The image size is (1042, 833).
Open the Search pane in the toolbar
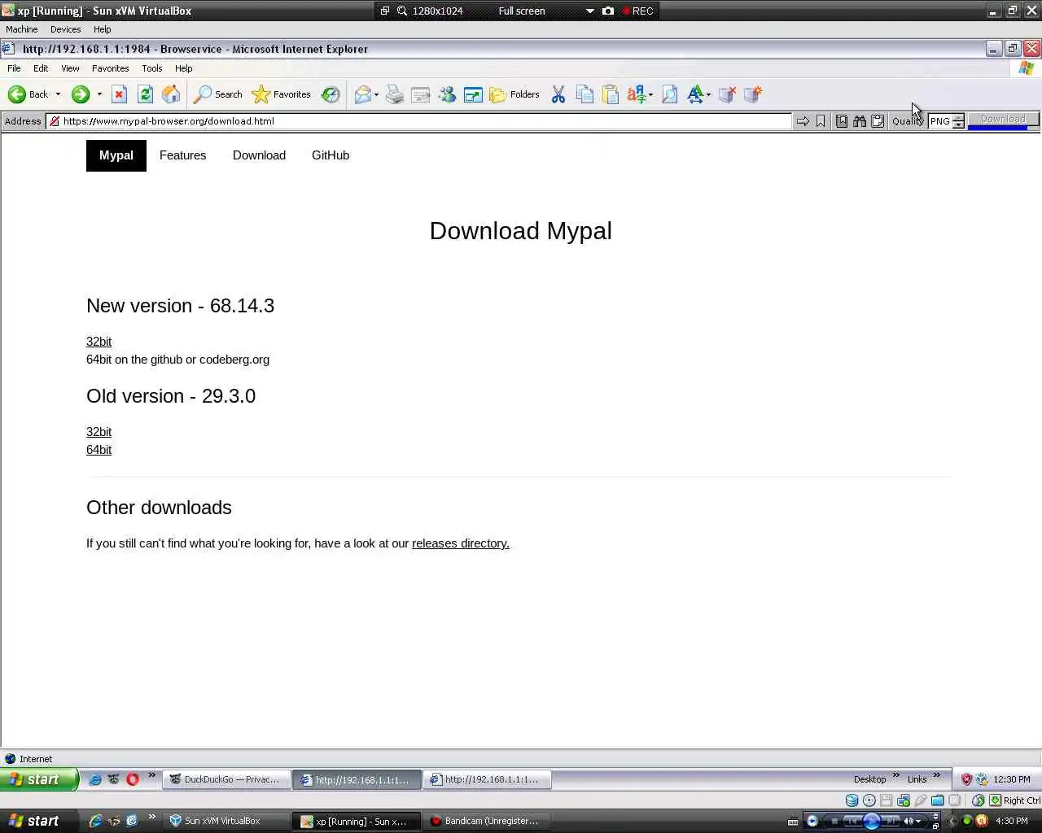click(x=217, y=94)
